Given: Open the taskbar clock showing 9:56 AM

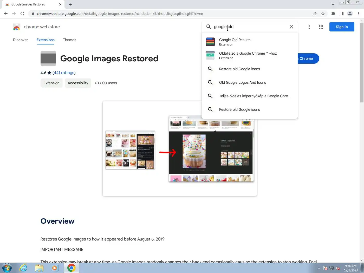Looking at the screenshot, I should pos(351,268).
